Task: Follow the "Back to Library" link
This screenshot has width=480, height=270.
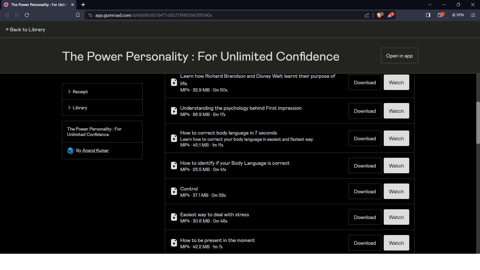Action: point(25,29)
